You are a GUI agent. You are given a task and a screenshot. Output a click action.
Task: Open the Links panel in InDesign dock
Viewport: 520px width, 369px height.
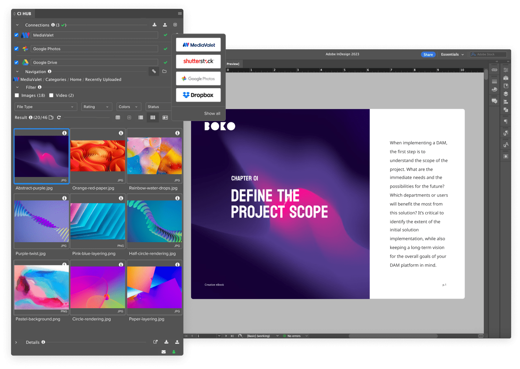(494, 70)
